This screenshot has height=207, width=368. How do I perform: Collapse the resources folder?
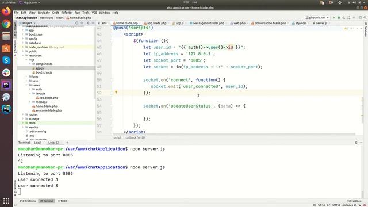click(23, 56)
